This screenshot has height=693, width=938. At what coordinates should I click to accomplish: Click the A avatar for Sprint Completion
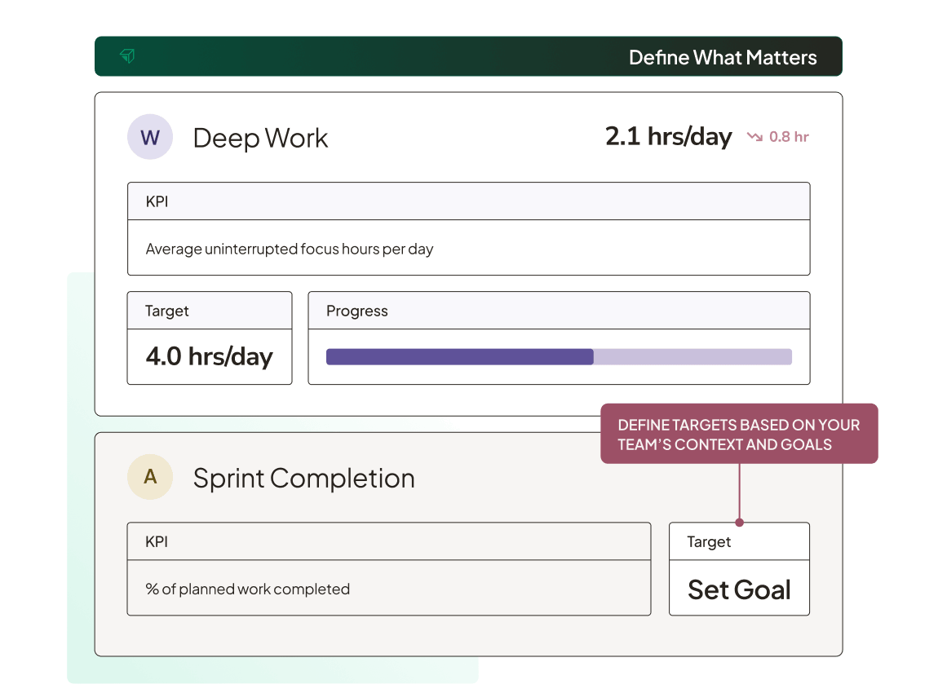[x=150, y=477]
